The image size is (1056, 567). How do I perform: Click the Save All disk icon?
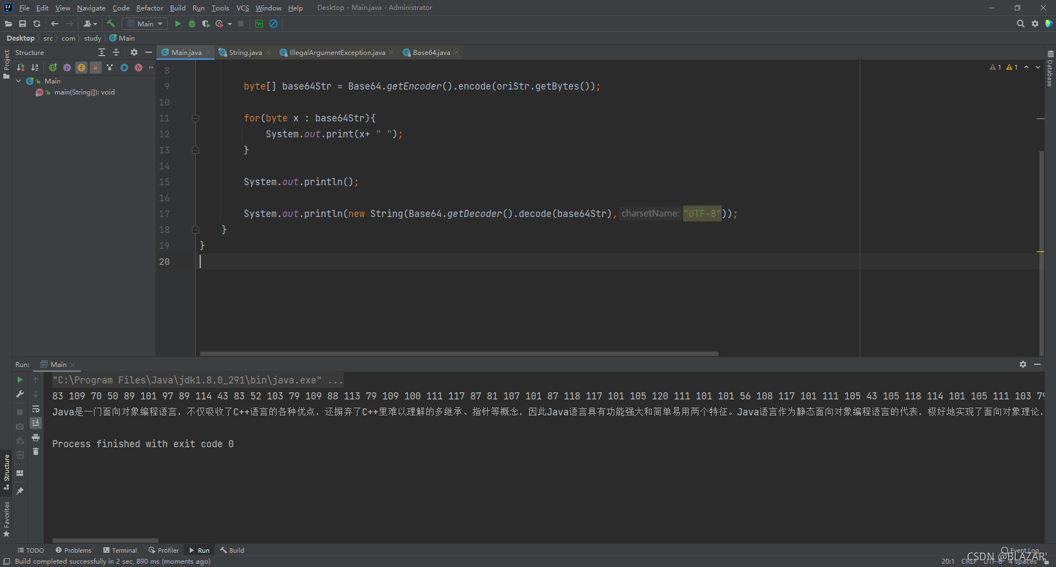pos(23,24)
